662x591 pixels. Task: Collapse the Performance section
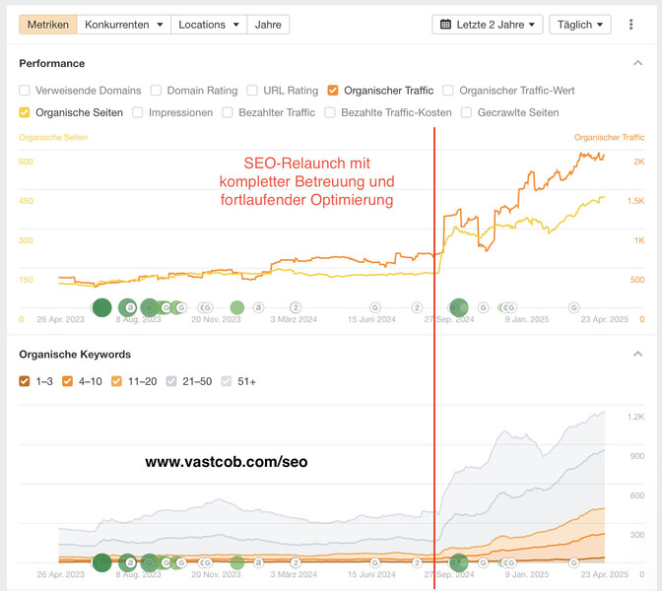(x=637, y=64)
